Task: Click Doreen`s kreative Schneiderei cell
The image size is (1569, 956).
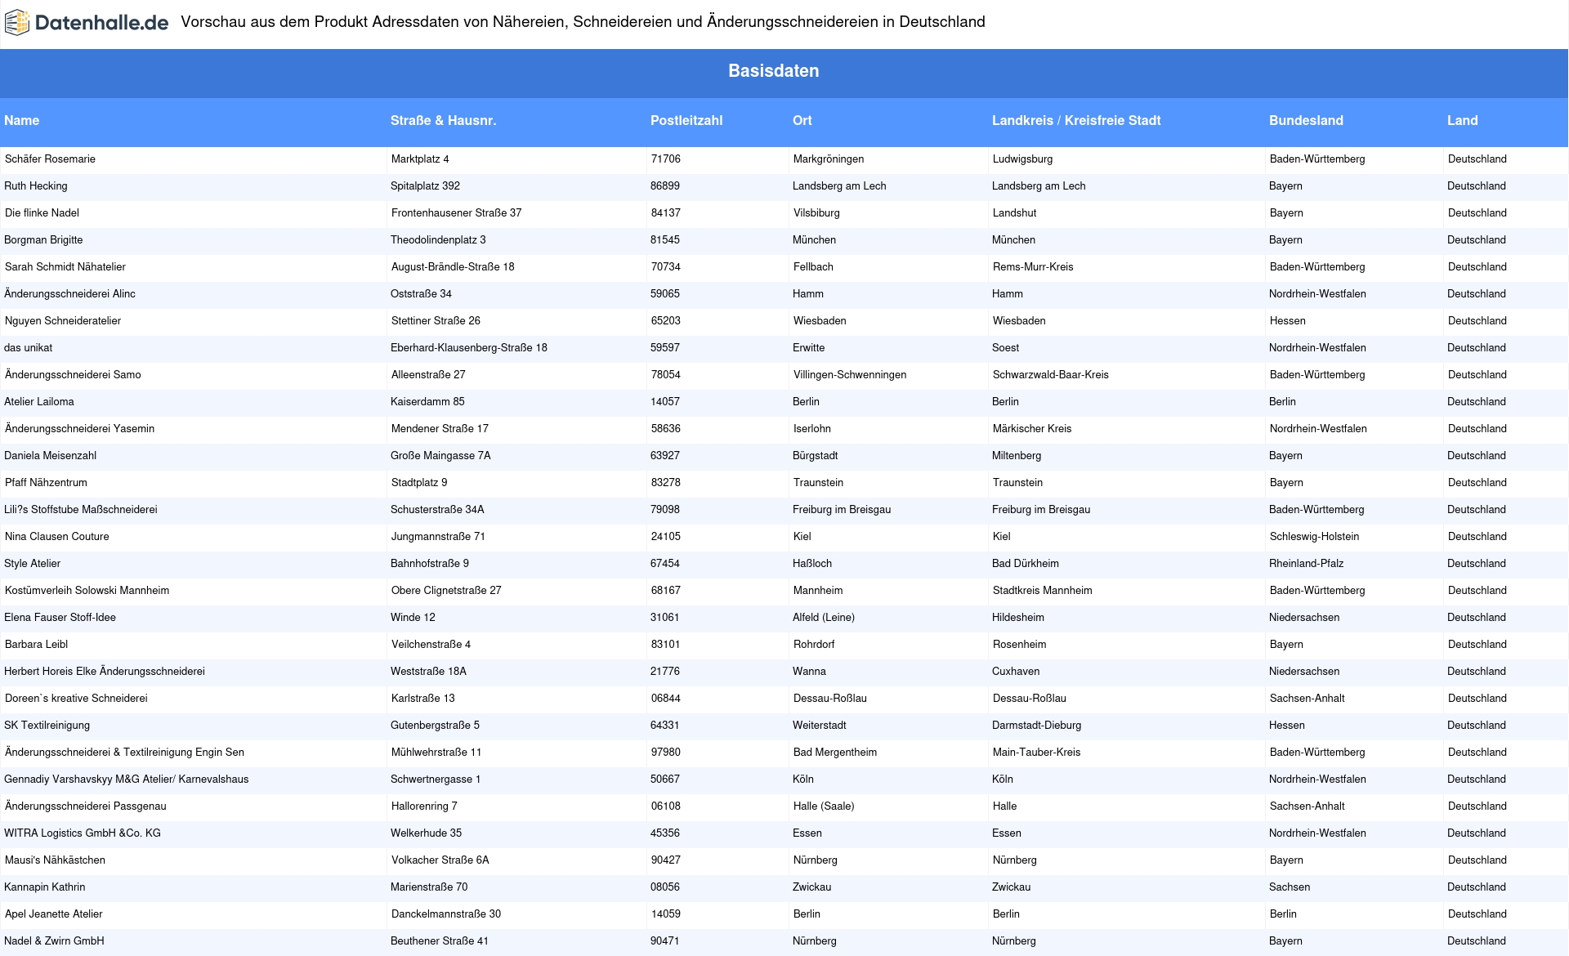Action: tap(76, 699)
